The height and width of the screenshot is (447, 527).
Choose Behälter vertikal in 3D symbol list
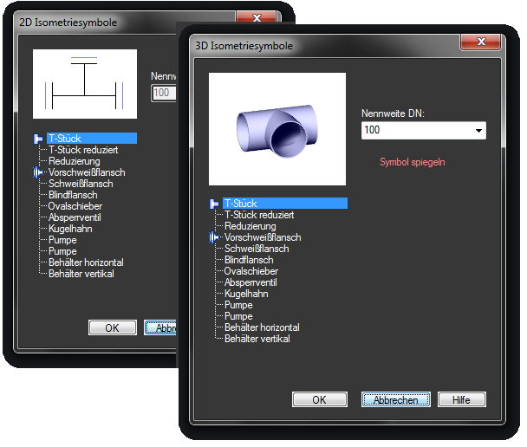tap(257, 339)
